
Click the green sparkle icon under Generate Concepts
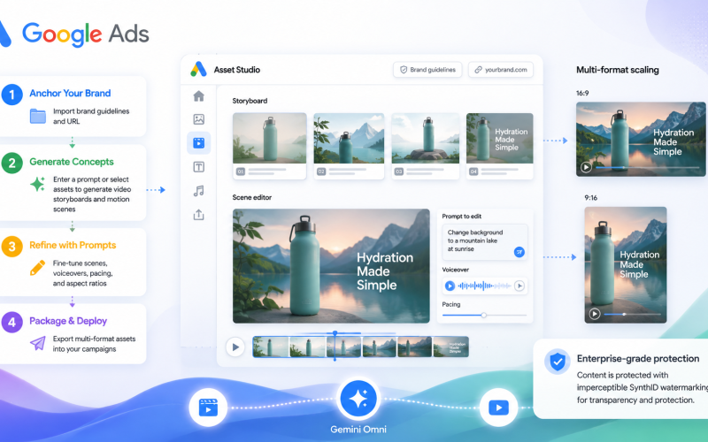point(37,184)
